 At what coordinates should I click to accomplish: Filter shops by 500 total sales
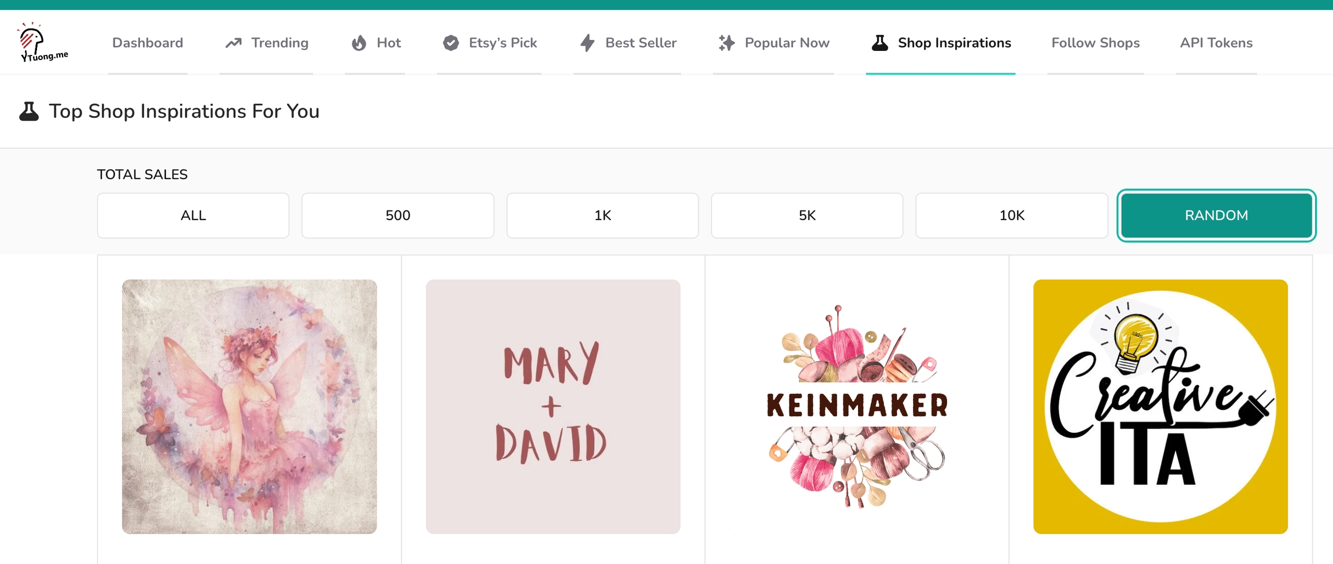coord(398,216)
